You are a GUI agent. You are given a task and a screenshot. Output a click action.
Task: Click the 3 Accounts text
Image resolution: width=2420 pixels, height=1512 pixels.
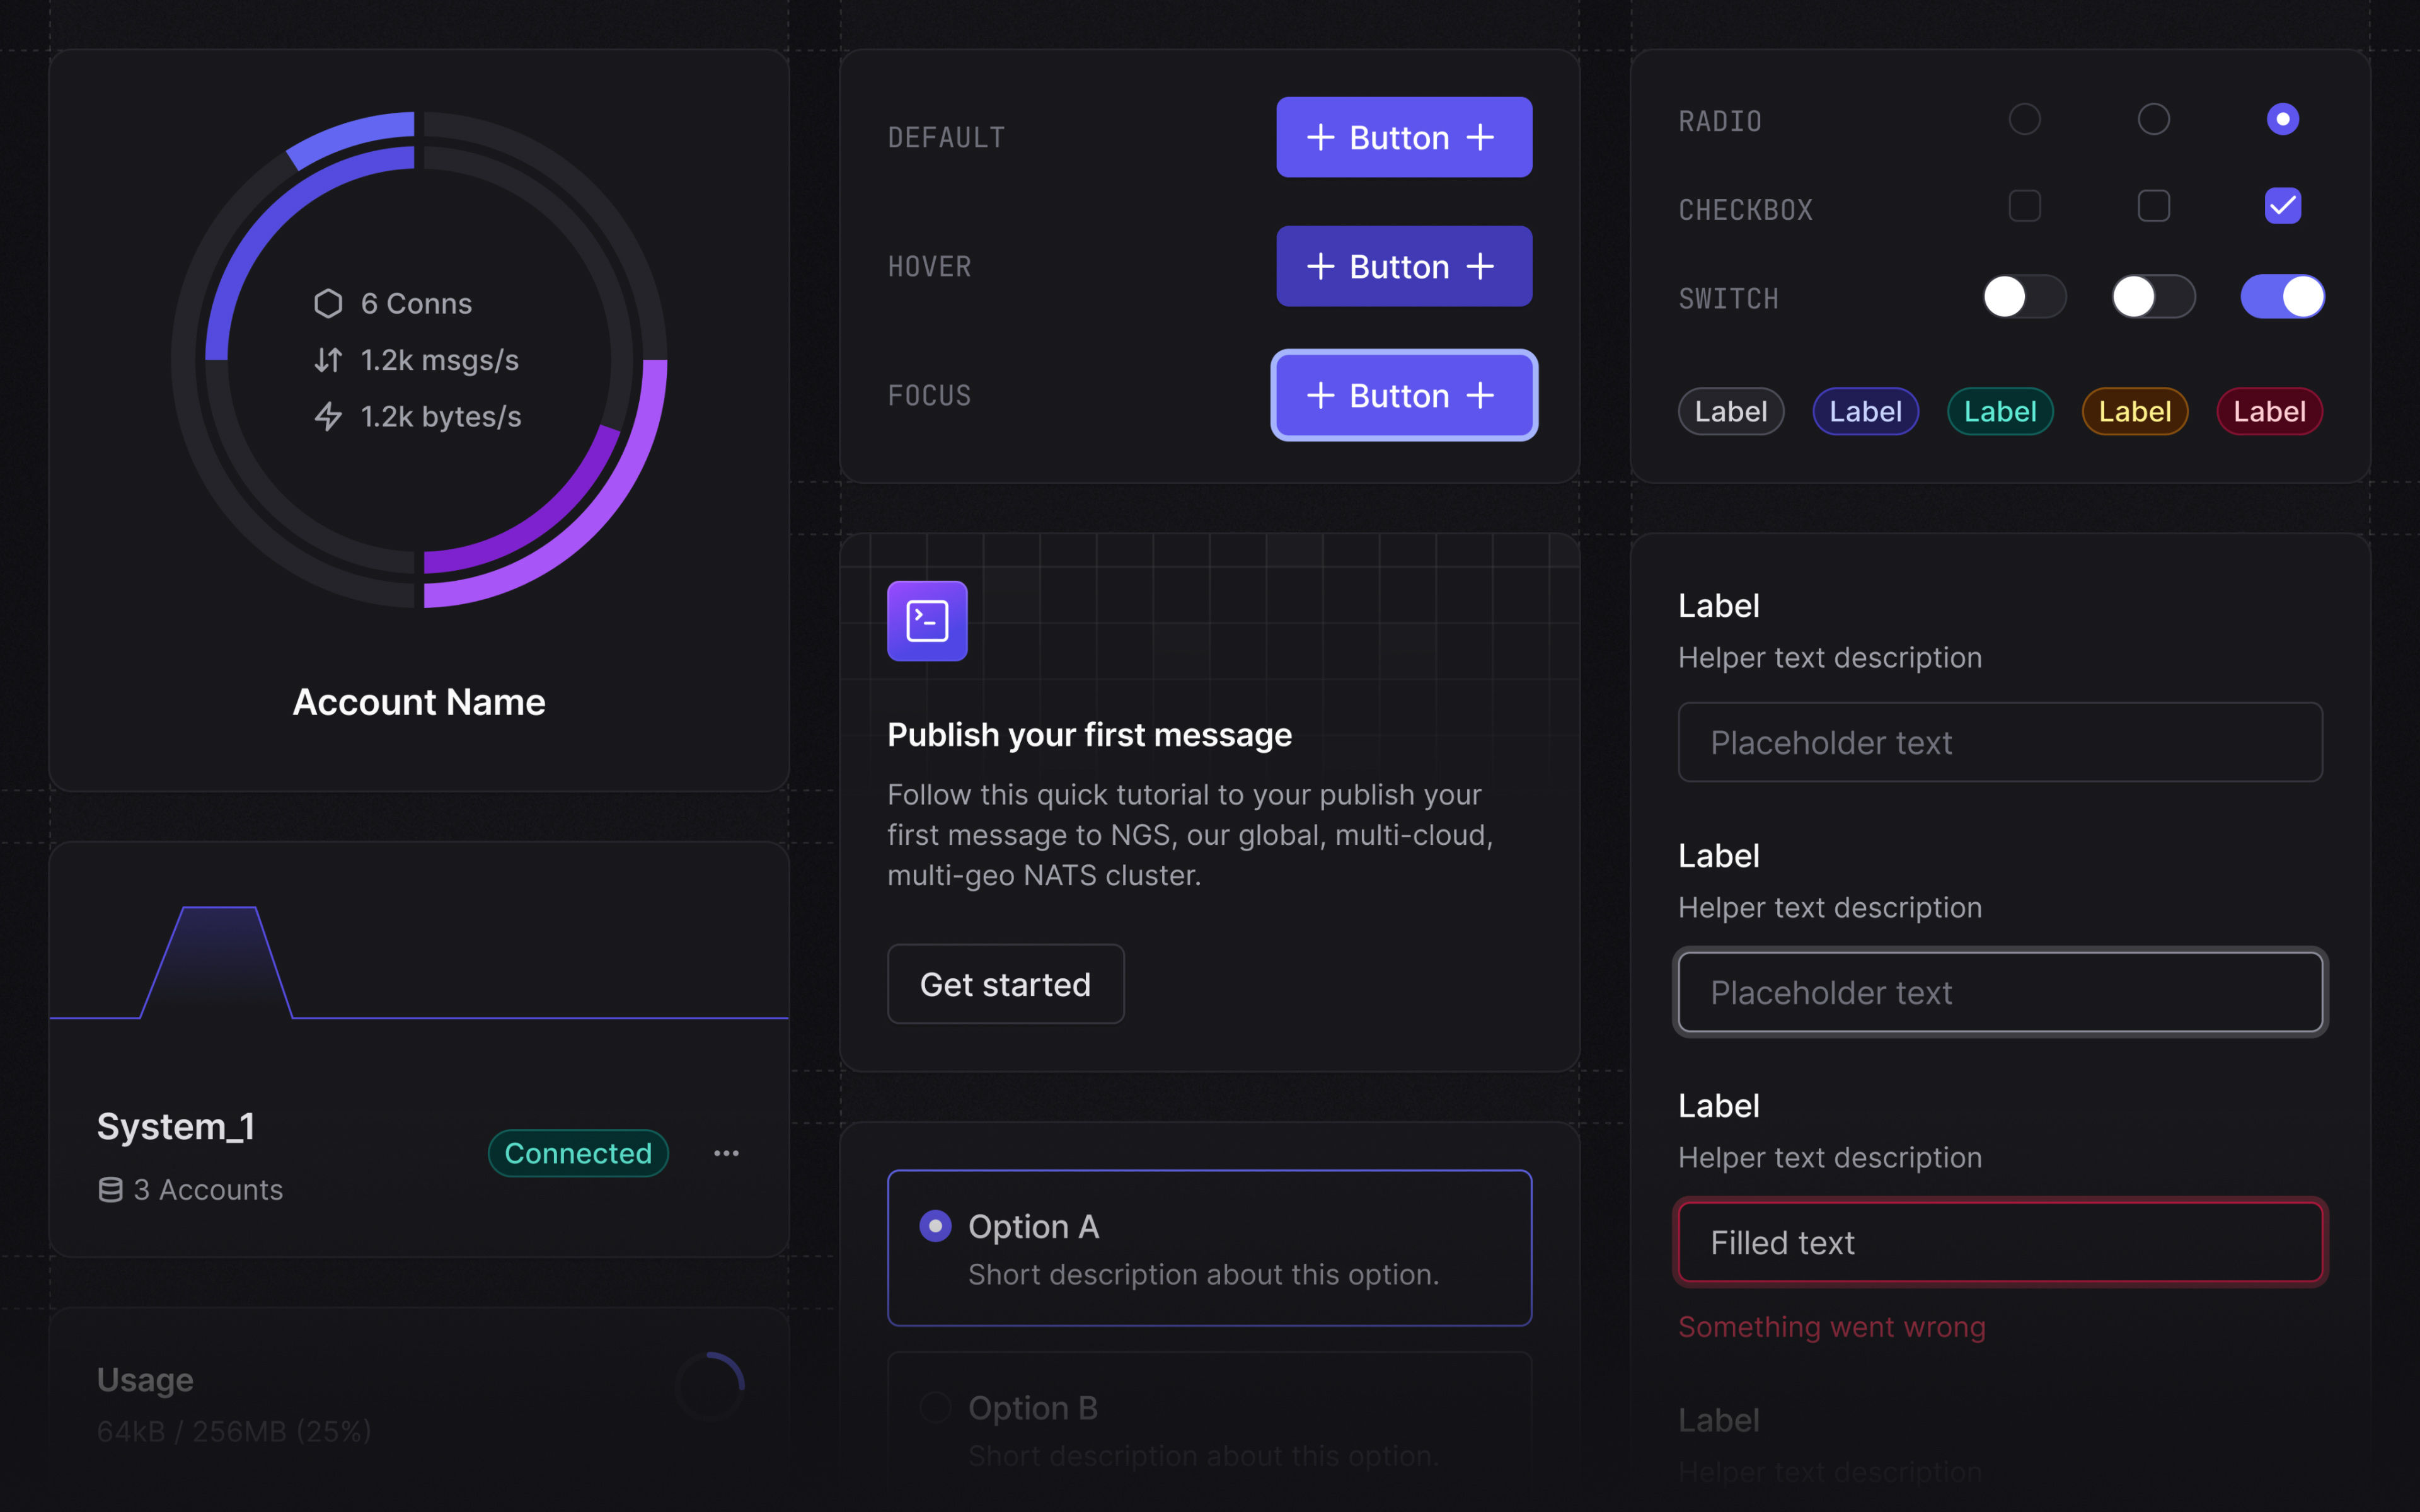tap(208, 1190)
